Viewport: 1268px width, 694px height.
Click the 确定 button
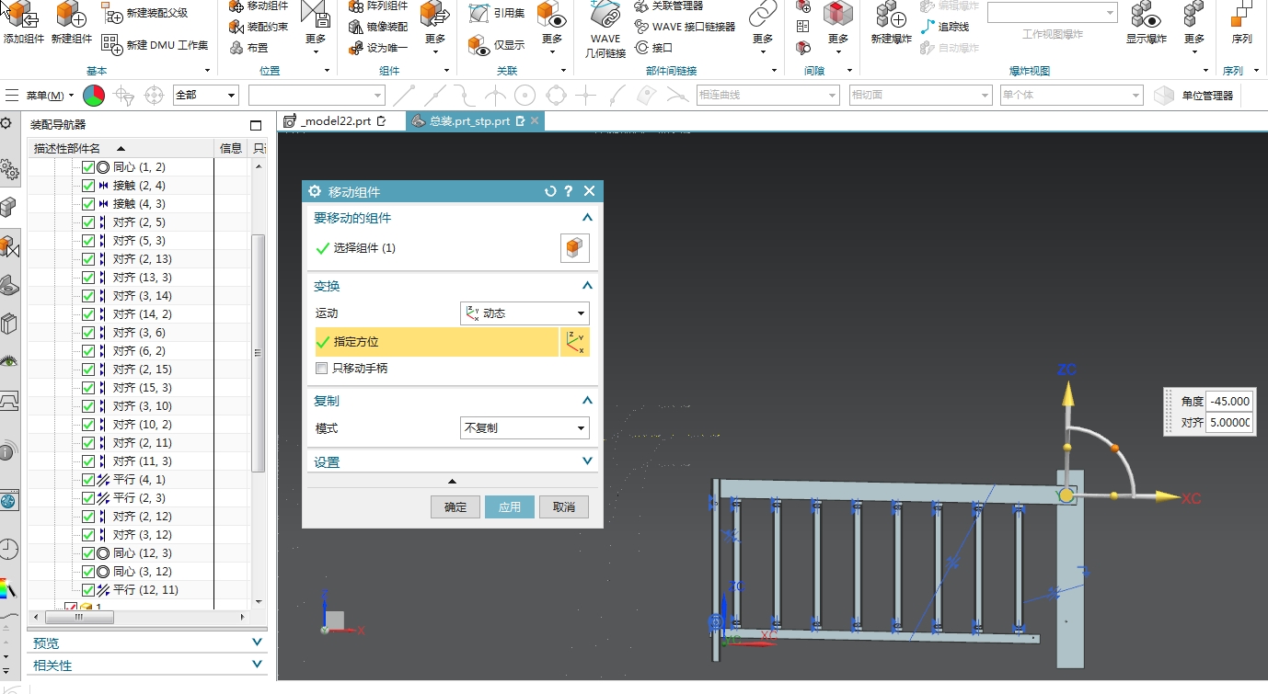(455, 507)
